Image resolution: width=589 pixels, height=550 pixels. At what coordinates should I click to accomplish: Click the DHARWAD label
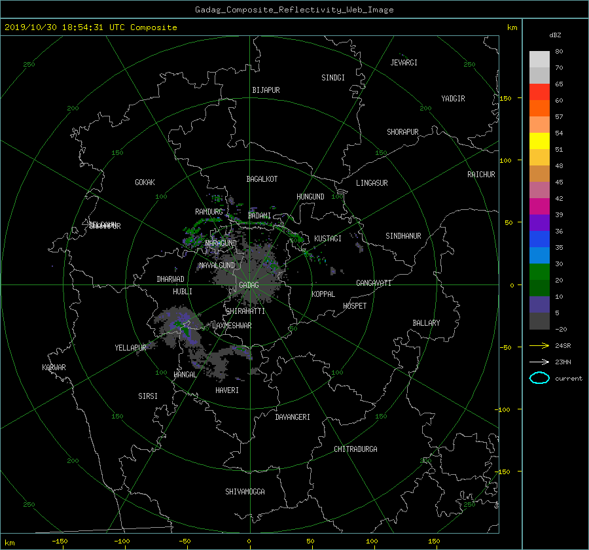(170, 279)
